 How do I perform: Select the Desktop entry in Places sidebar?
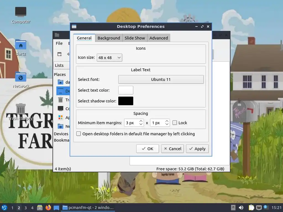click(x=63, y=91)
